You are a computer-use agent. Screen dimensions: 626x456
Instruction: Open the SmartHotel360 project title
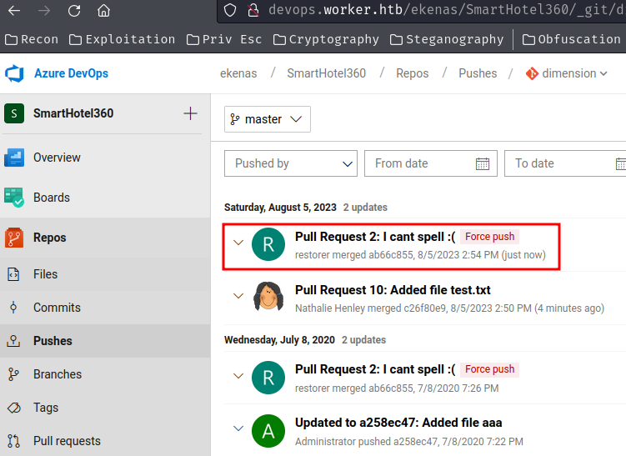click(x=73, y=113)
